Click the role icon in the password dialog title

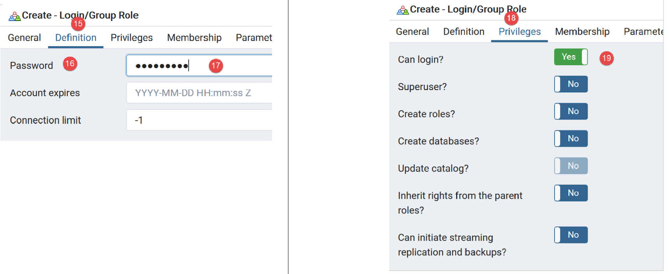(14, 16)
